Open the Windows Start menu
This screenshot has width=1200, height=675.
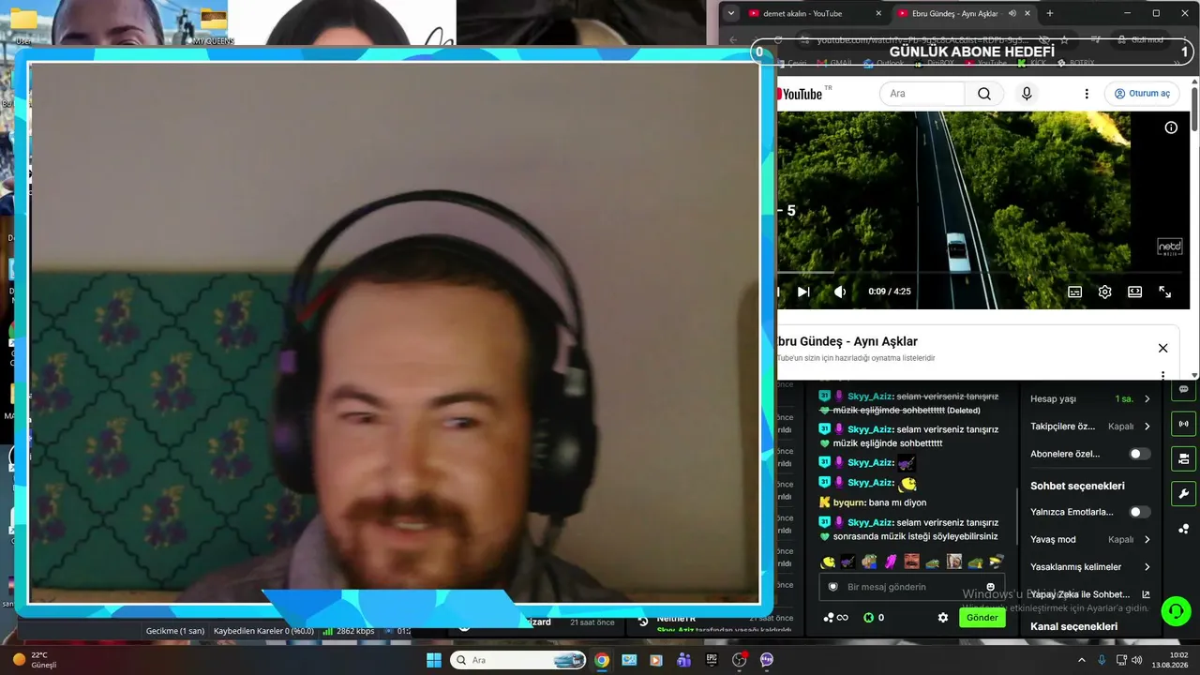tap(434, 660)
